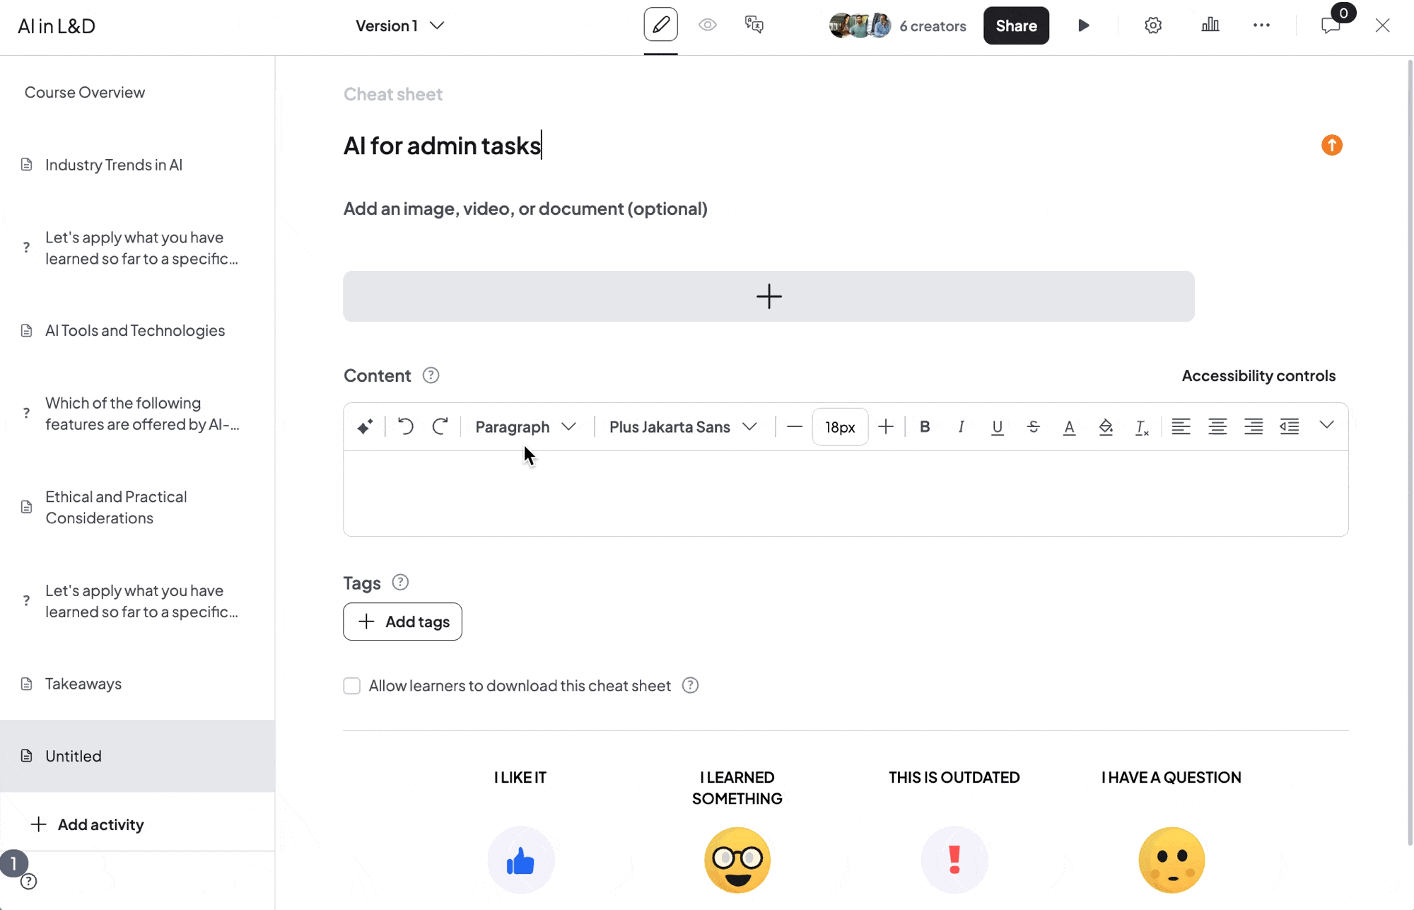Viewport: 1414px width, 910px height.
Task: Open the analytics bar chart icon
Action: click(1210, 25)
